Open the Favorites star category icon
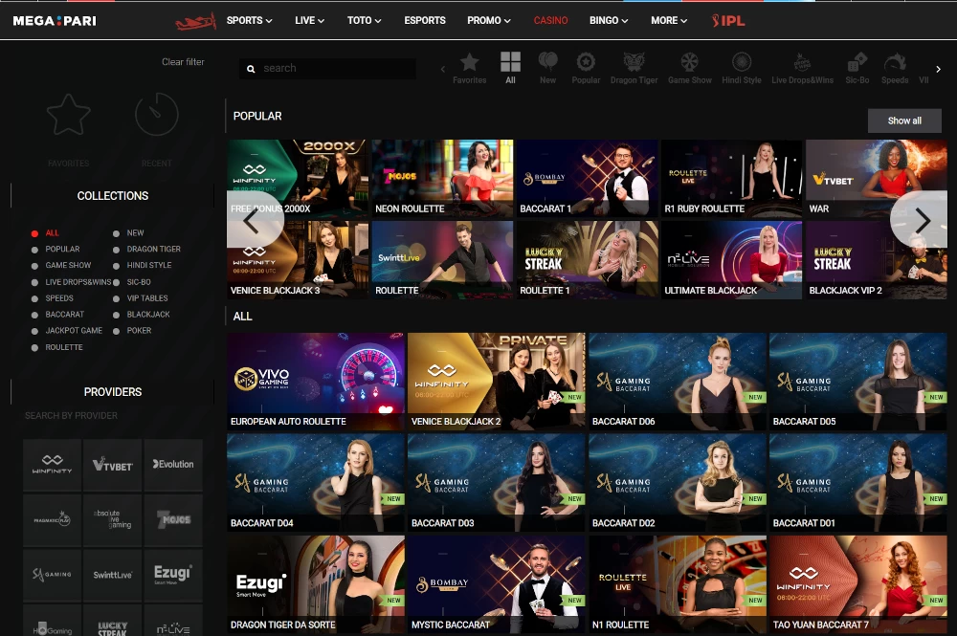The height and width of the screenshot is (636, 957). (469, 62)
